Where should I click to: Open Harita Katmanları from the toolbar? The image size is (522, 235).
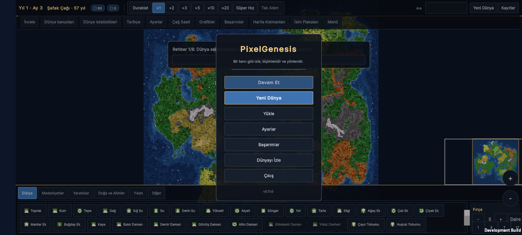click(269, 22)
